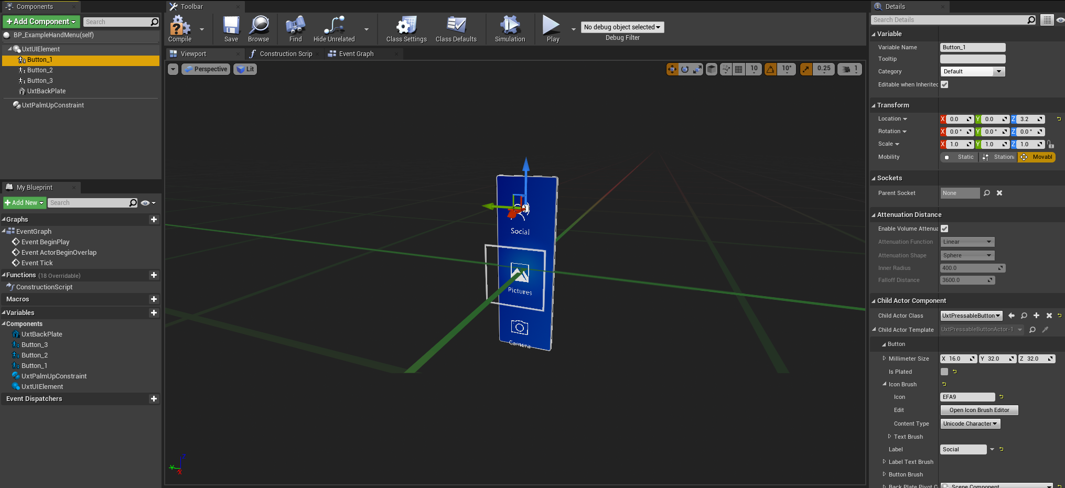Expand the Content Type Unicode Character dropdown
This screenshot has height=488, width=1065.
point(970,424)
